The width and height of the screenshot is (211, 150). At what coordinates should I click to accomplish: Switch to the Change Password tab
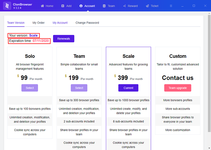(x=87, y=23)
